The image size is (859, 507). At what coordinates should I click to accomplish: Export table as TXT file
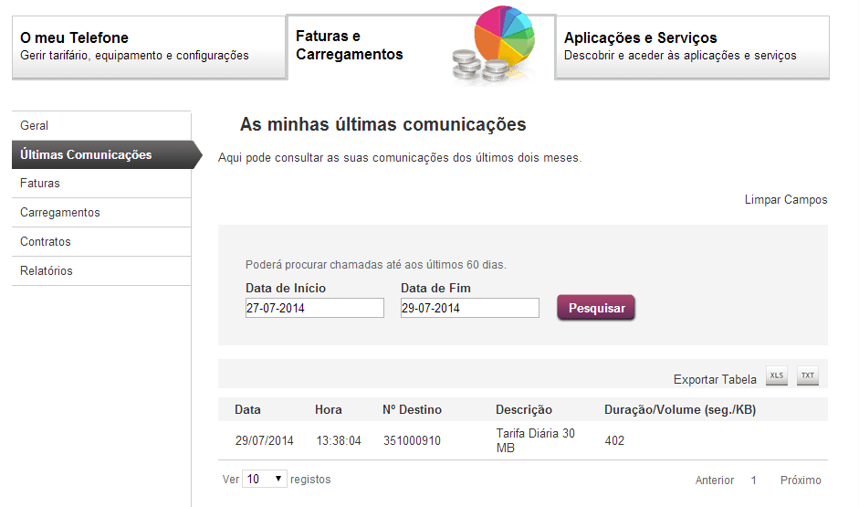point(808,376)
